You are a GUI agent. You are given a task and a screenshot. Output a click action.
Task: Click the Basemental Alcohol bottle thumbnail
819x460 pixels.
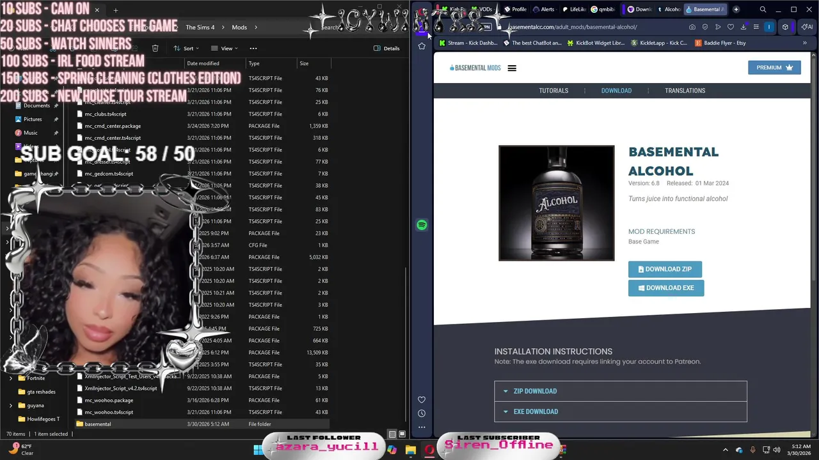point(557,203)
